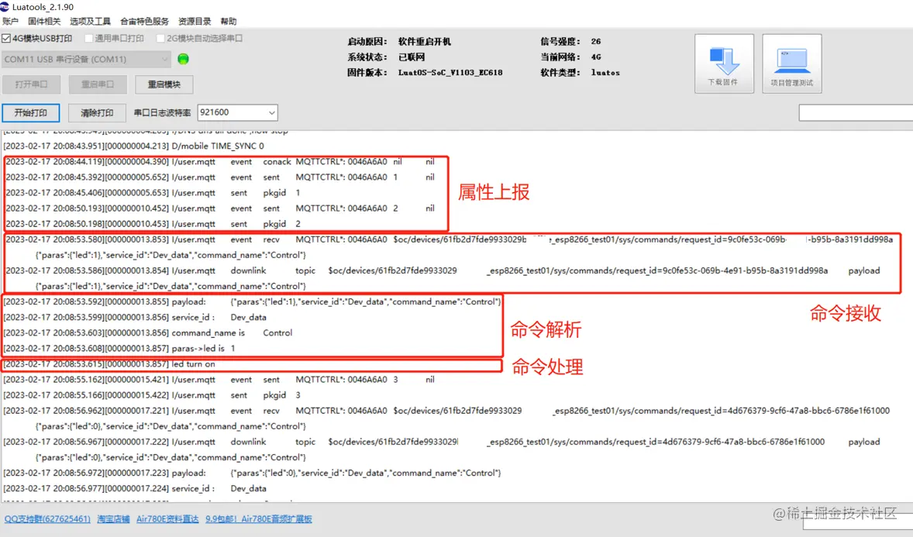
Task: Expand the COM11 USB serial device dropdown
Action: point(85,59)
